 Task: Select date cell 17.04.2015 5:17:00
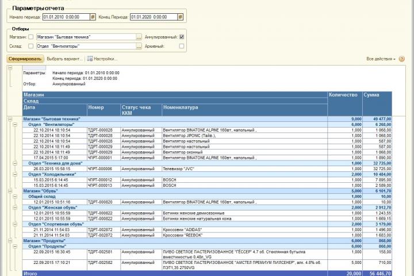pos(55,158)
